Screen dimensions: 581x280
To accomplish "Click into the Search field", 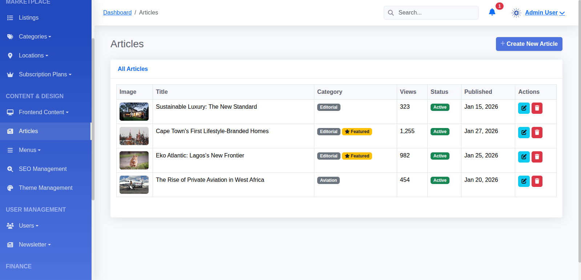I will 431,13.
